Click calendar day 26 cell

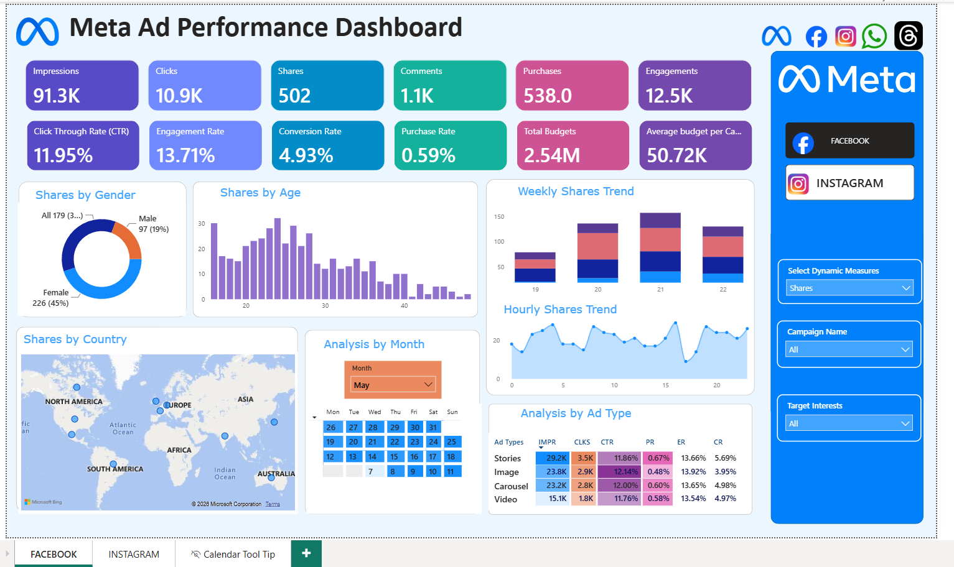[x=332, y=427]
